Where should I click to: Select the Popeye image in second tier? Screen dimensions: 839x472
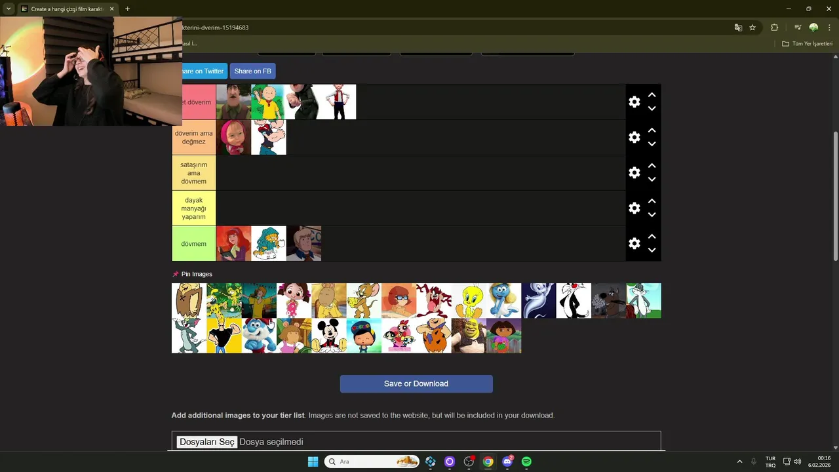[269, 137]
